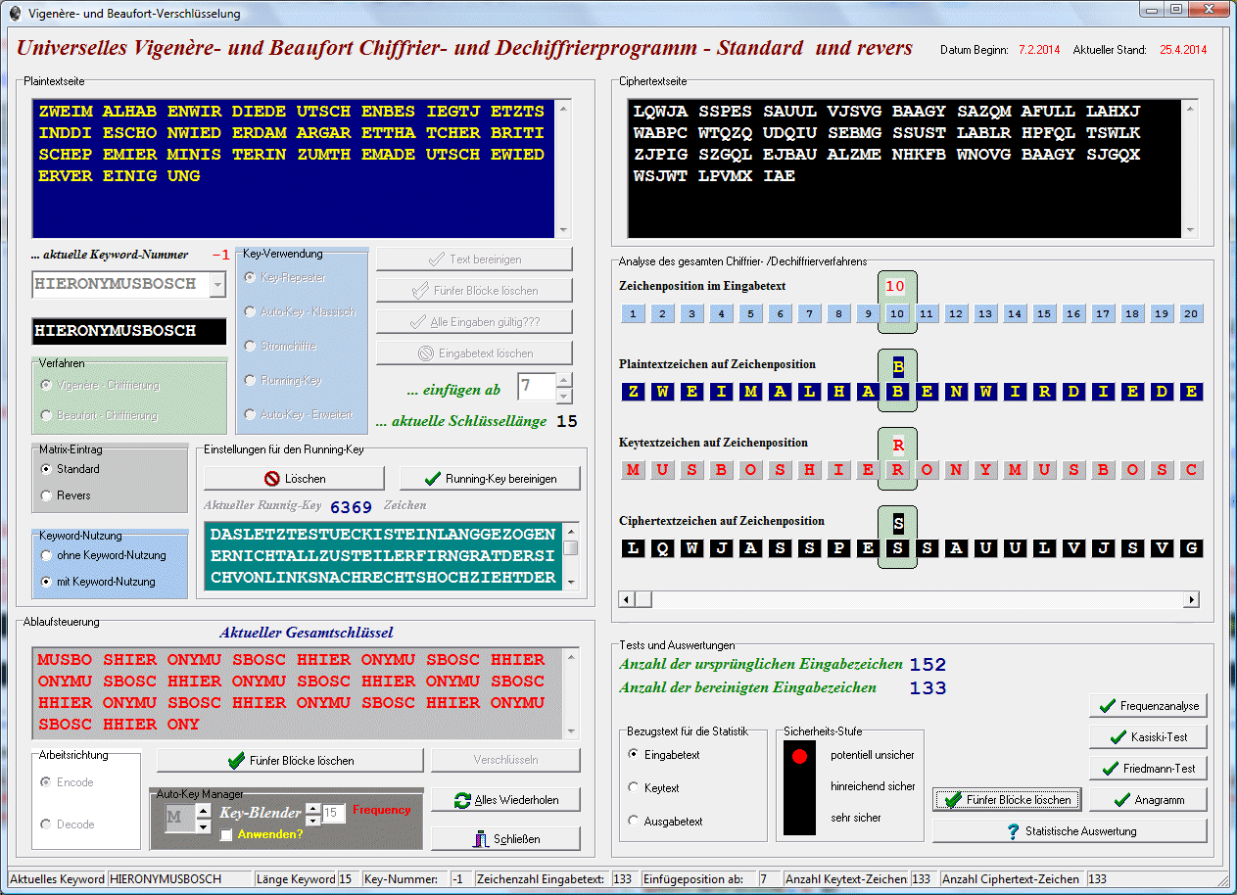
Task: Click Fünfer Blöcke löschen in Ablaufsteuerung panel
Action: pyautogui.click(x=290, y=761)
